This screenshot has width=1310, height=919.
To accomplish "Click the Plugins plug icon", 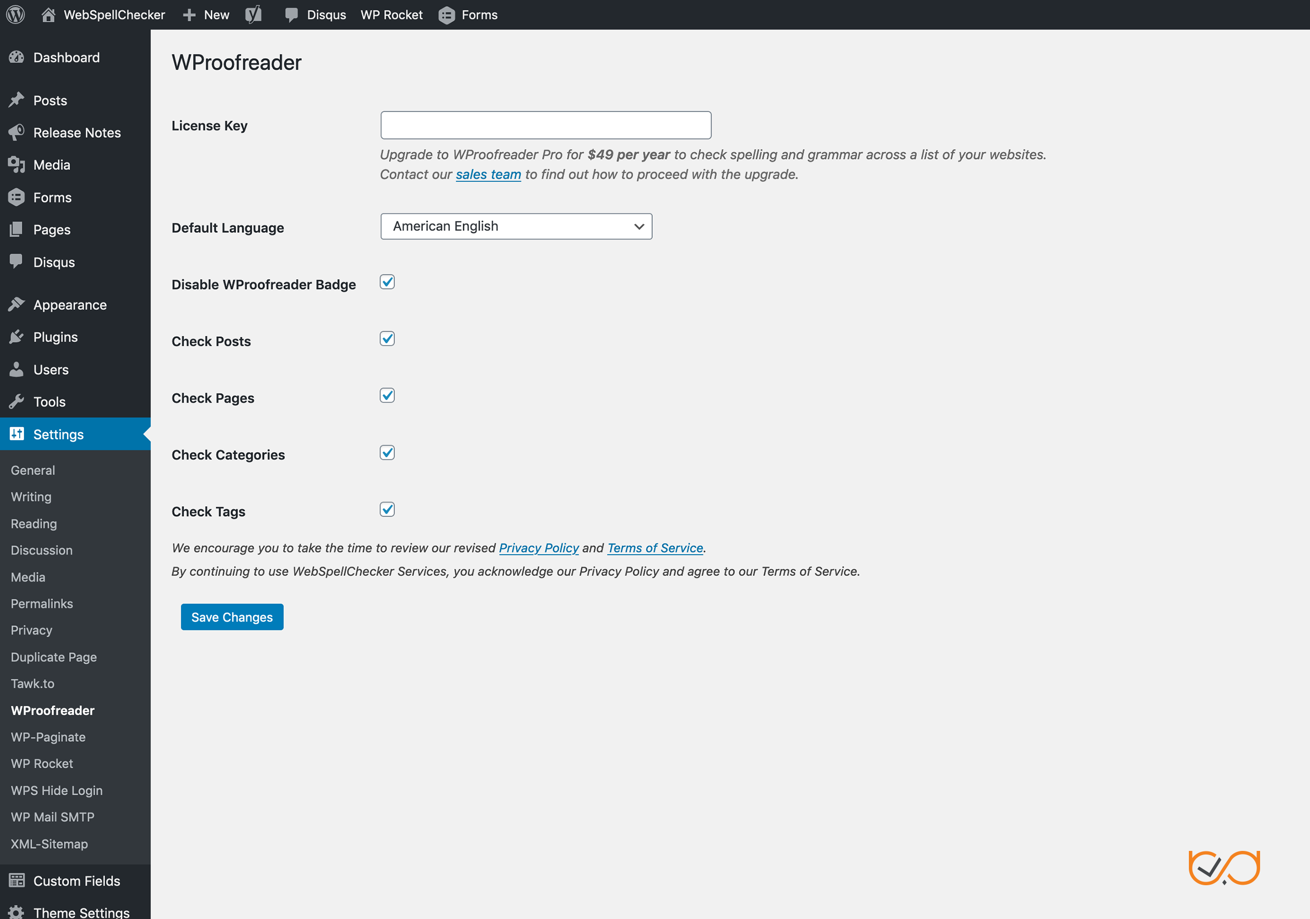I will [17, 336].
